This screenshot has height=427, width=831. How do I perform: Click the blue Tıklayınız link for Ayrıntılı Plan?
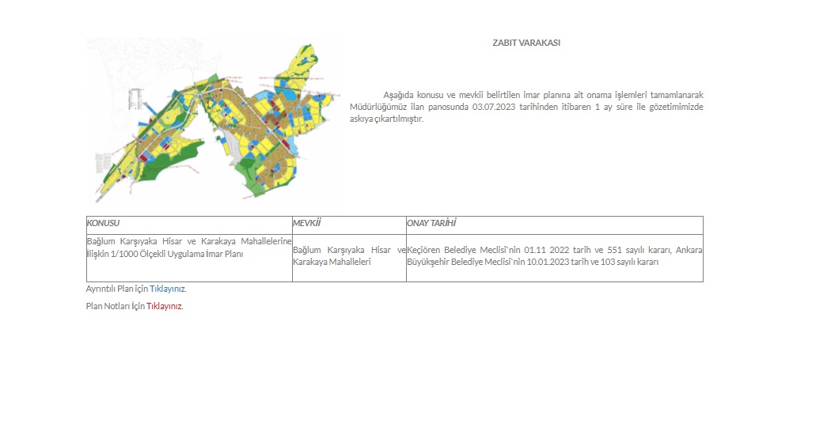167,289
